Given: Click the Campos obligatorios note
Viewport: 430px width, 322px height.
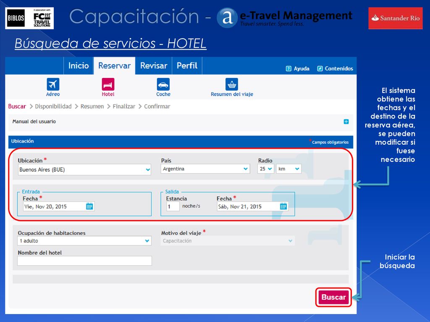Looking at the screenshot, I should (x=330, y=142).
